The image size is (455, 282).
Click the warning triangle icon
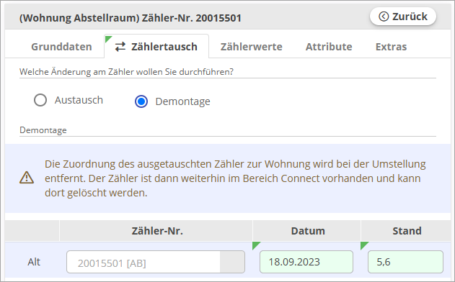tap(27, 178)
